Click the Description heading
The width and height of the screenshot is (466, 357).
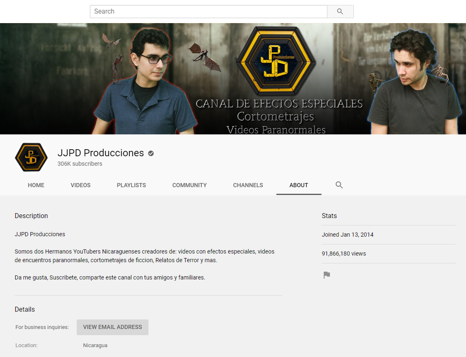tap(31, 216)
